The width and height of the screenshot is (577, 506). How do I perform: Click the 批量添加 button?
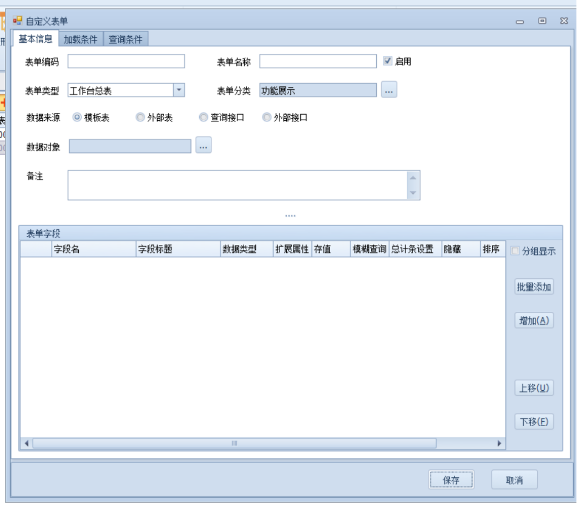coord(534,287)
